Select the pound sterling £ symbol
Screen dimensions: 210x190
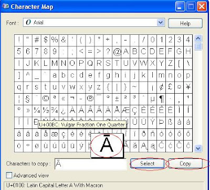pos(170,87)
